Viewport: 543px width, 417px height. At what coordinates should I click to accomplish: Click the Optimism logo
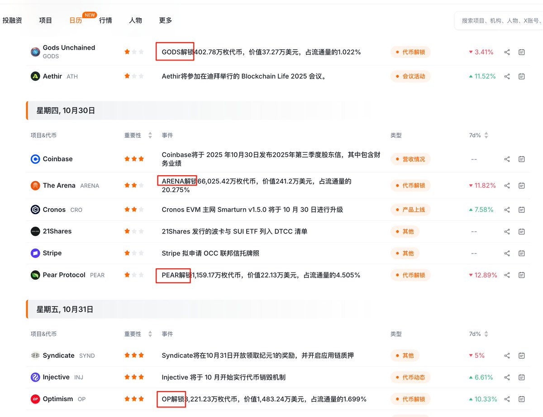35,399
